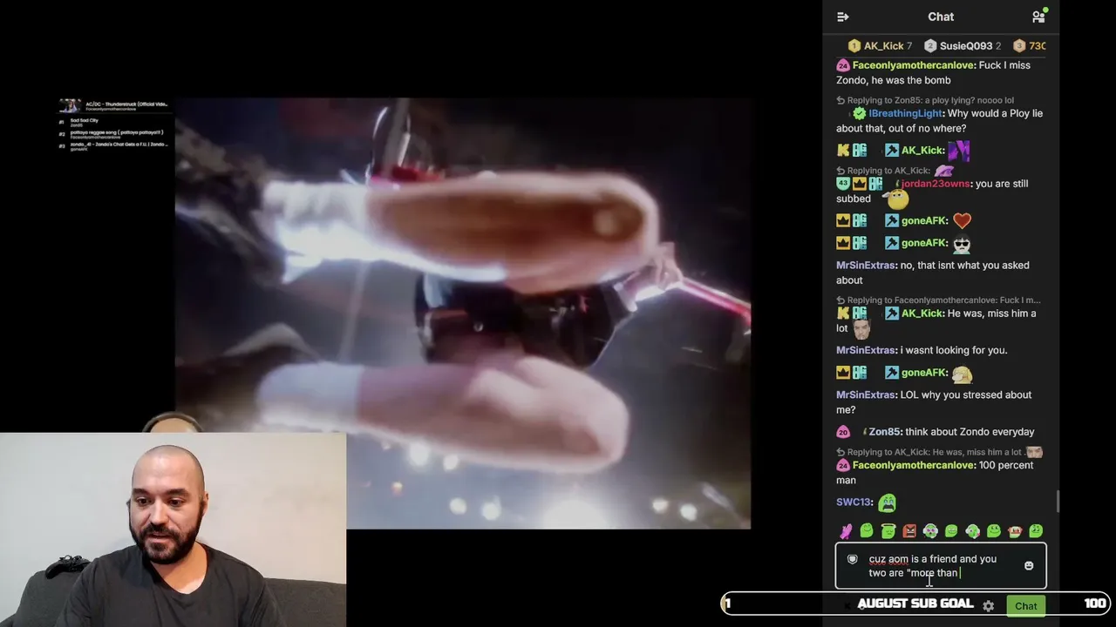Click the jordan23owns username
Viewport: 1116px width, 627px height.
(x=935, y=184)
